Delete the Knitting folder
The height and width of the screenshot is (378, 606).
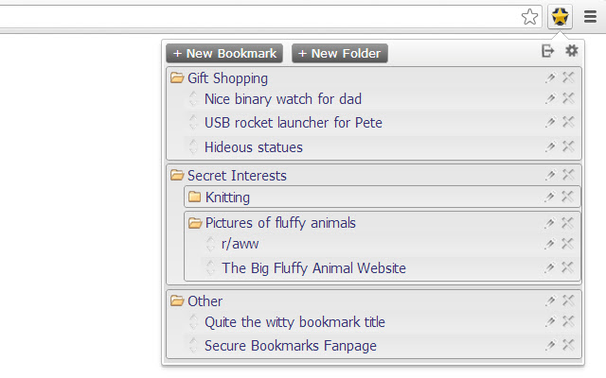568,197
